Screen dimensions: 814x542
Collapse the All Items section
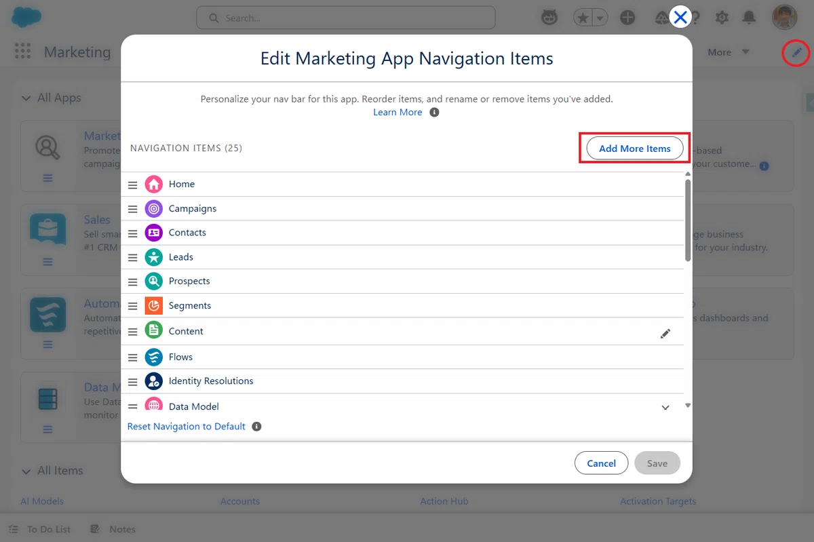tap(26, 471)
